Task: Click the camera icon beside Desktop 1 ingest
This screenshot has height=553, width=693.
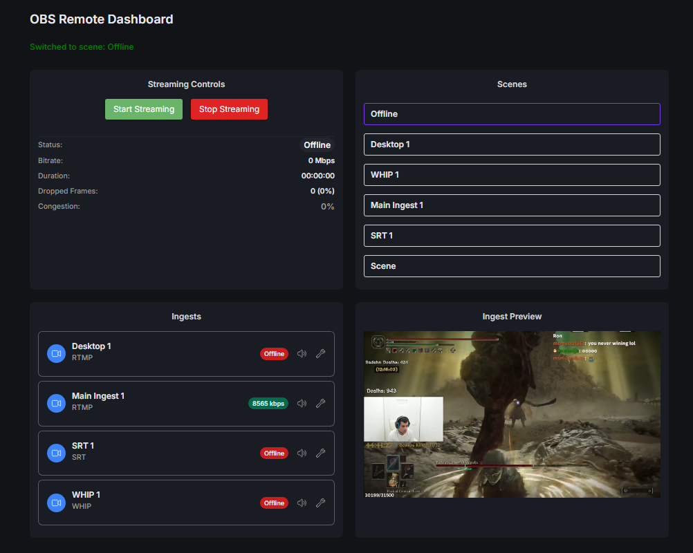Action: coord(56,353)
